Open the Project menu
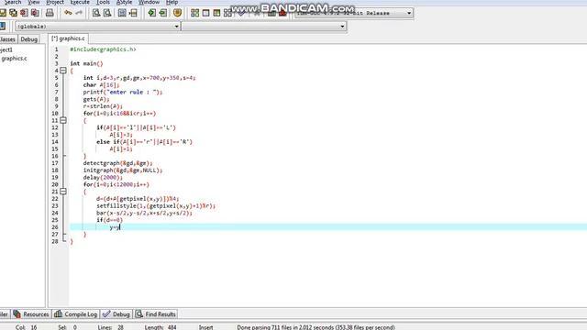The height and width of the screenshot is (330, 587). (55, 2)
